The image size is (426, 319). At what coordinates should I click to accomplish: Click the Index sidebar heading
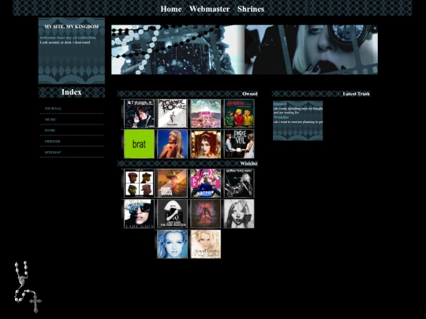coord(72,92)
